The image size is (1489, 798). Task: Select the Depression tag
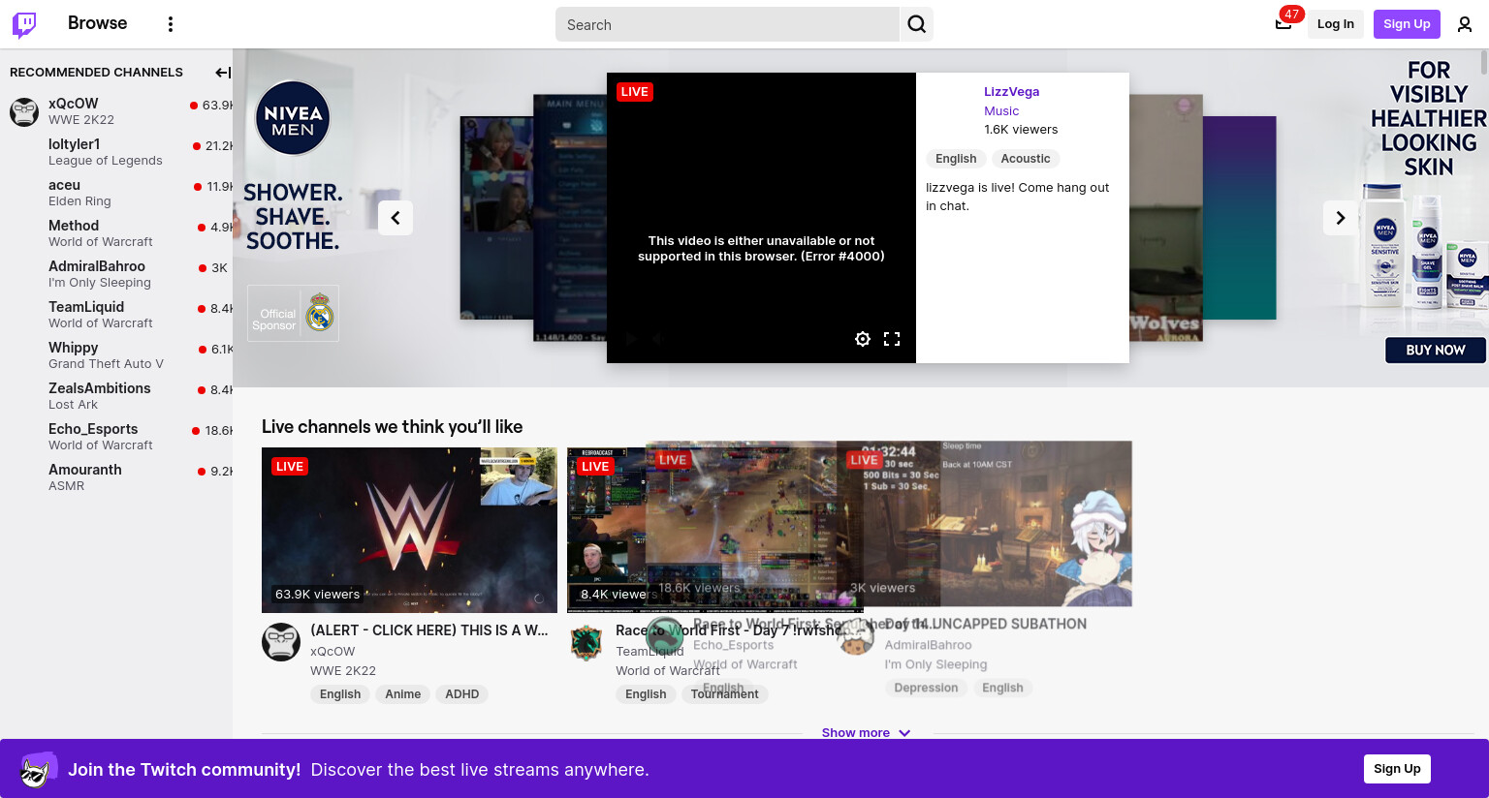[926, 688]
